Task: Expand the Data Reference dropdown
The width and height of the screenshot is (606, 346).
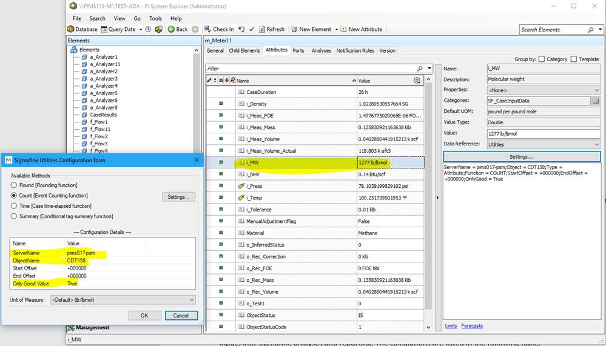Action: [x=597, y=145]
